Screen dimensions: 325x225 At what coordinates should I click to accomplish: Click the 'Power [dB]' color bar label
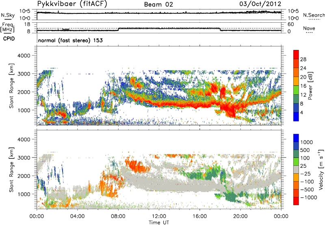(x=310, y=86)
